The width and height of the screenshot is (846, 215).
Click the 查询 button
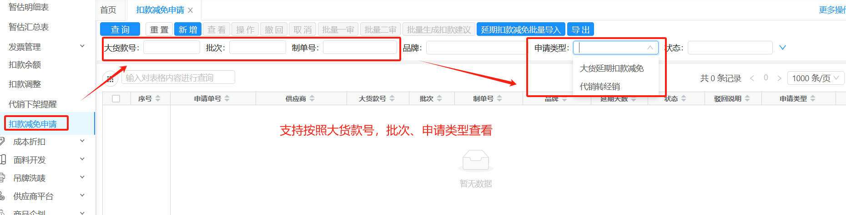121,29
